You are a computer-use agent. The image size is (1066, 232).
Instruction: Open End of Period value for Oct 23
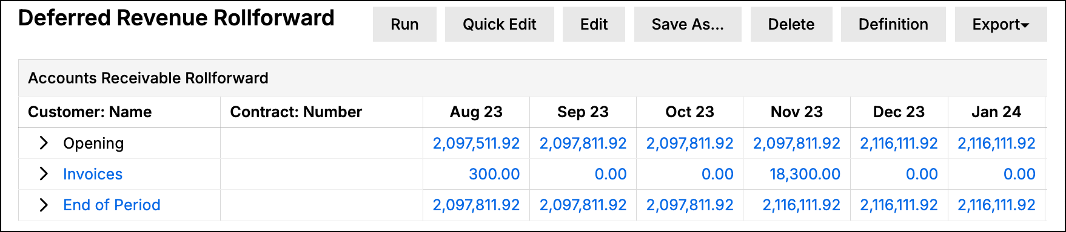(689, 205)
